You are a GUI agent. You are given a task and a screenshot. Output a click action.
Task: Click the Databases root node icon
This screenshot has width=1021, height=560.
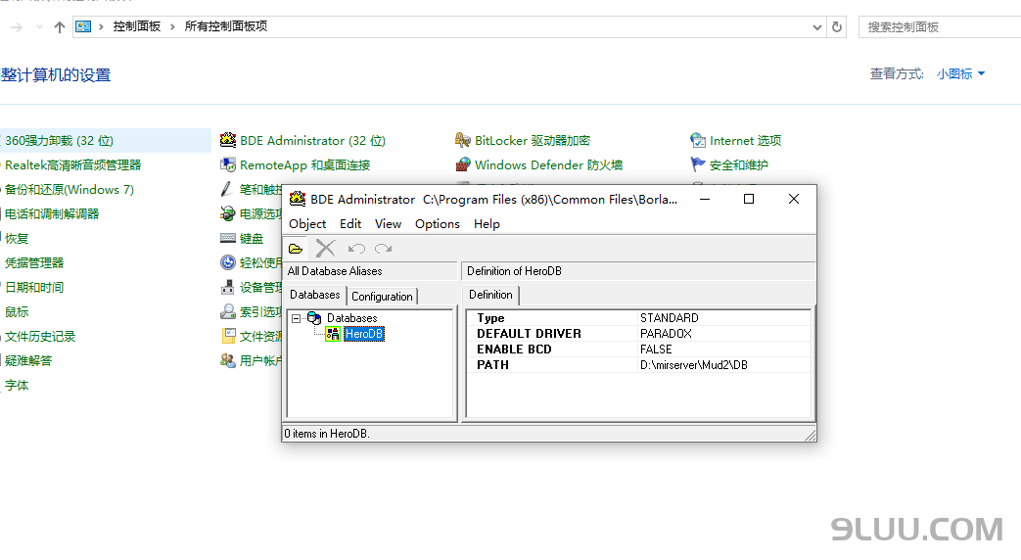click(314, 318)
